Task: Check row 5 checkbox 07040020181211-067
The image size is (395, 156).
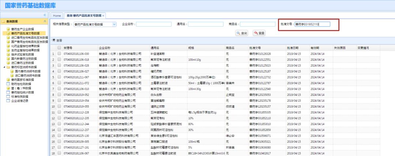Action: (59, 77)
